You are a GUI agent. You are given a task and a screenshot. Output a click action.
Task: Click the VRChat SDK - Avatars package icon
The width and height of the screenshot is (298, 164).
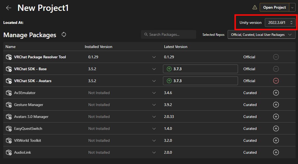point(9,81)
